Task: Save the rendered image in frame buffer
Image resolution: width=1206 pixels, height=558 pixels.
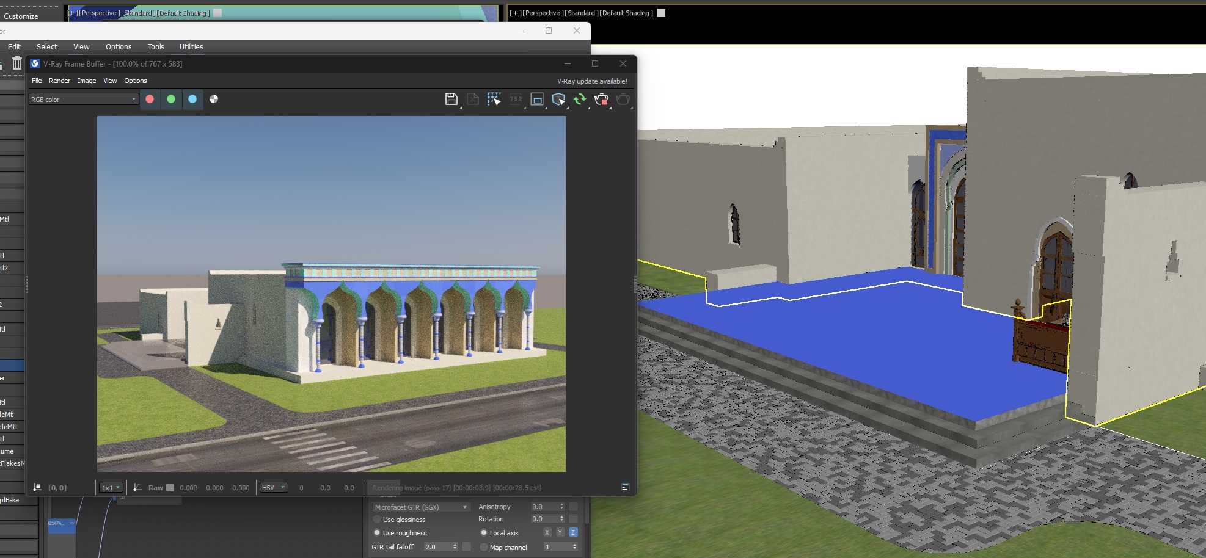Action: tap(451, 99)
